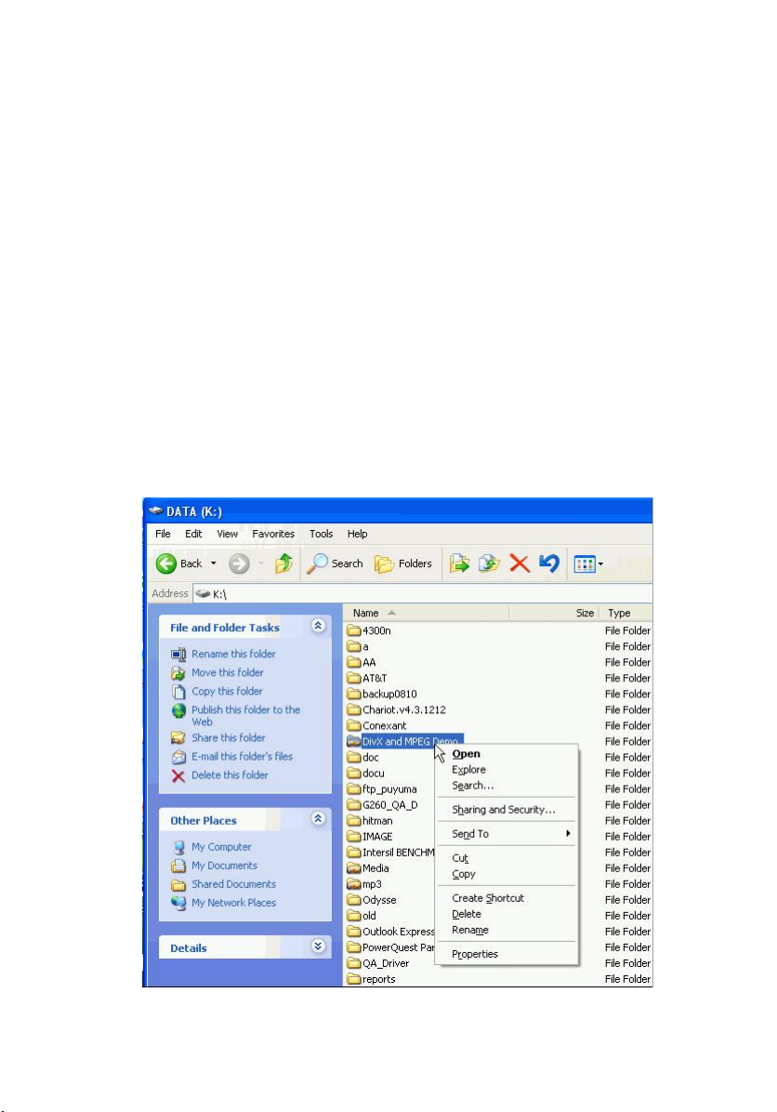Click Rename this folder link
This screenshot has width=777, height=1112.
pos(233,654)
